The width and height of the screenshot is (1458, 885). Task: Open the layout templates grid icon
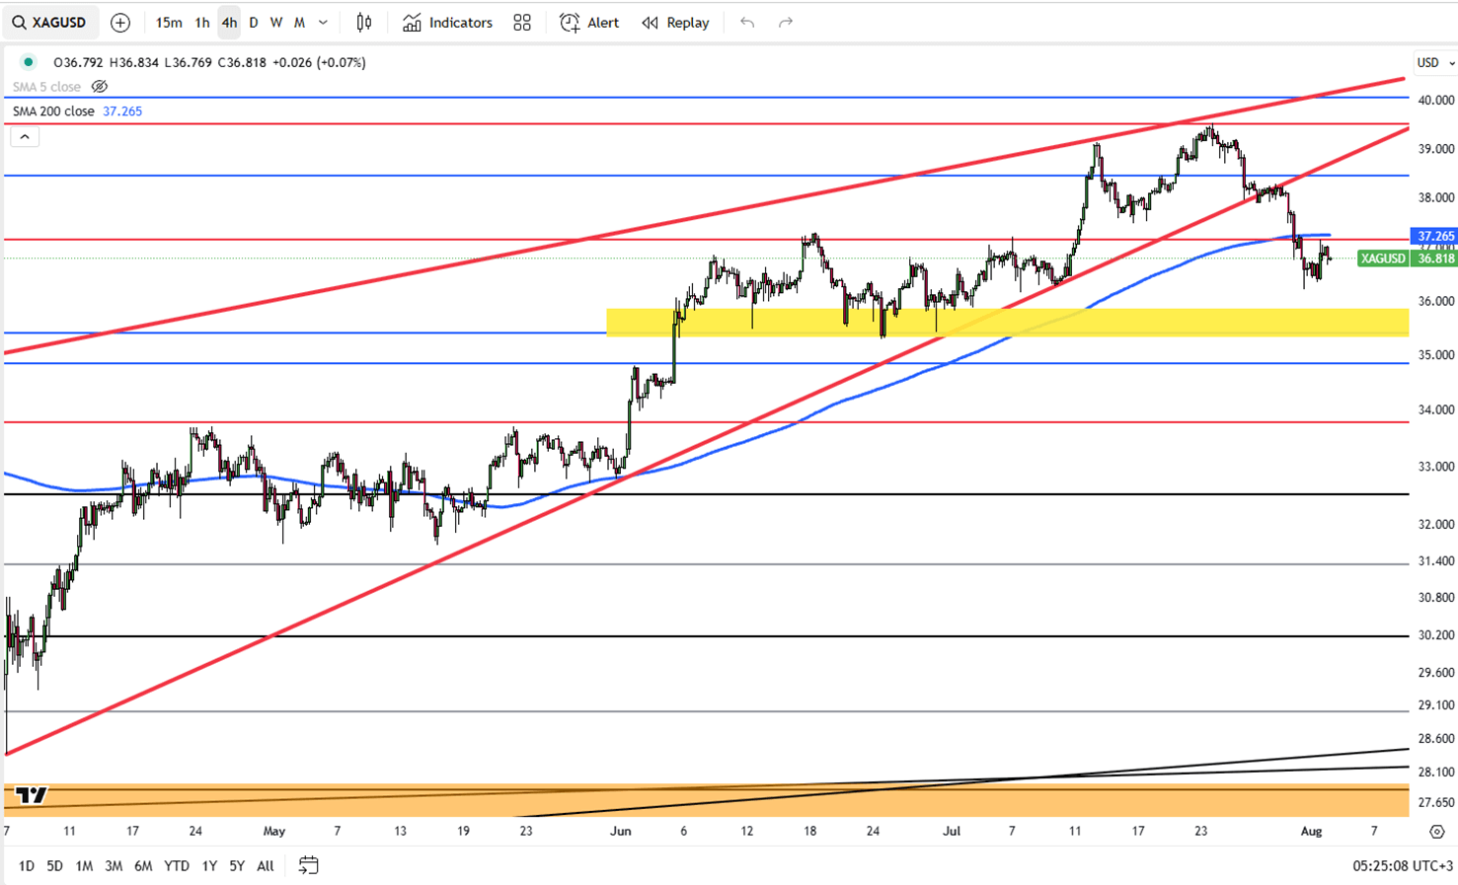click(x=522, y=23)
